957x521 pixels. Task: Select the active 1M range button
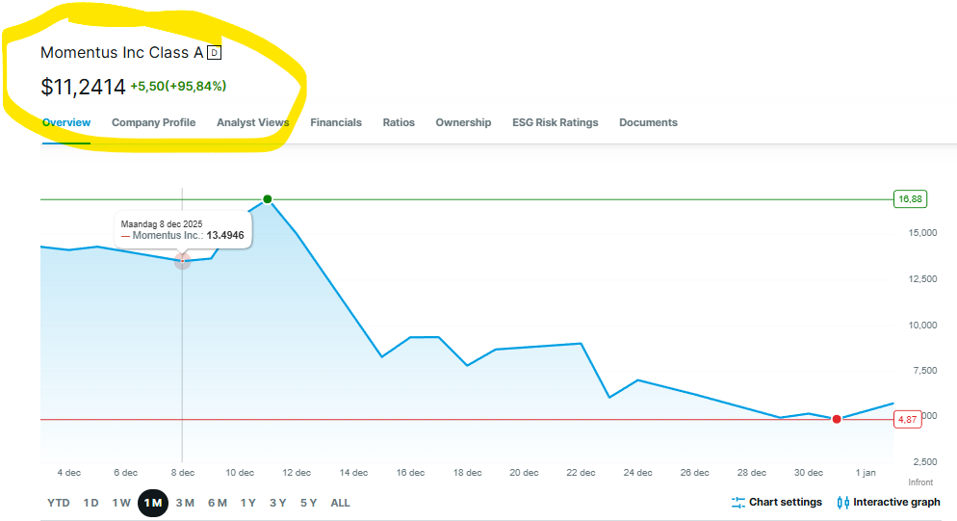tap(153, 503)
